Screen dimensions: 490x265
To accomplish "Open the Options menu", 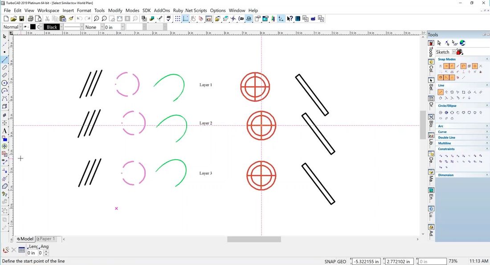I will (x=218, y=10).
